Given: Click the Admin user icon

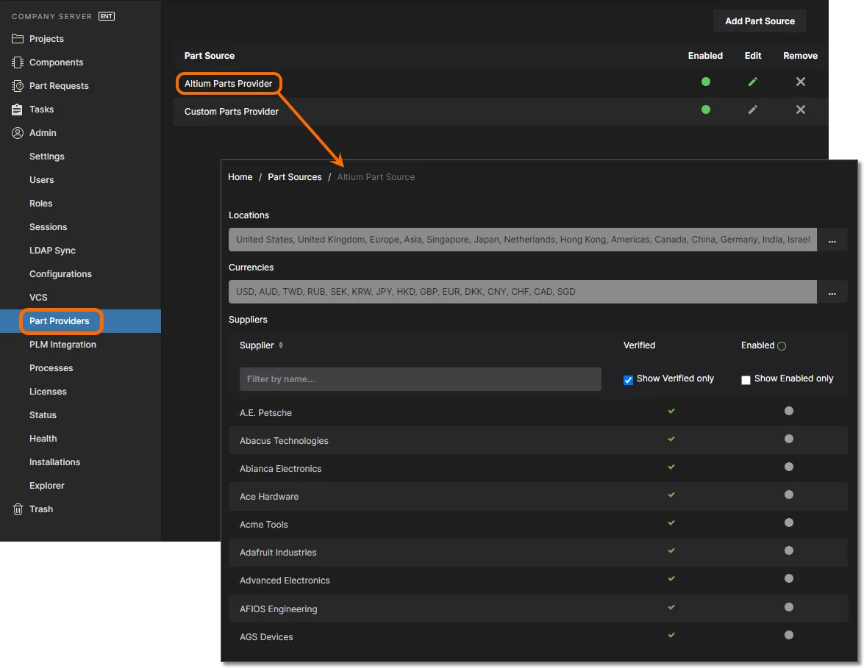Looking at the screenshot, I should tap(18, 133).
